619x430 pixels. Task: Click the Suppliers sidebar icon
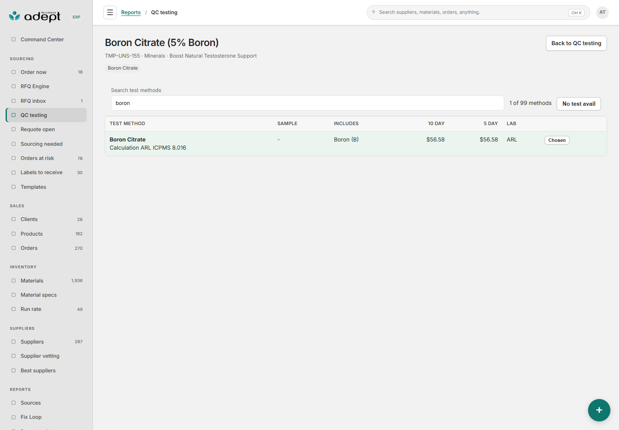[x=13, y=342]
